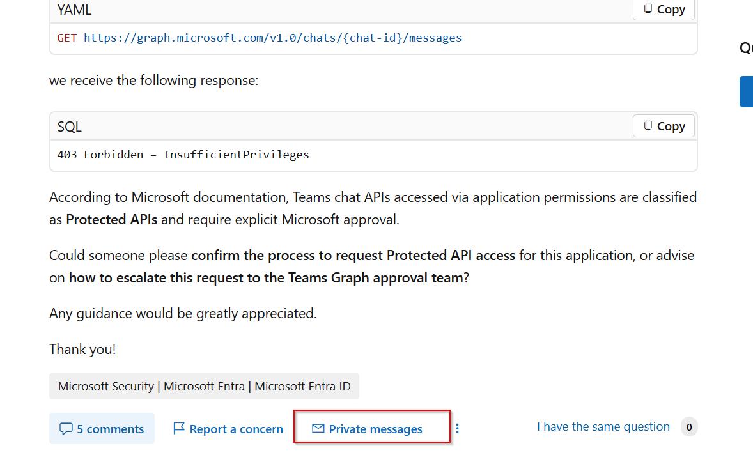Click the speech bubble comments icon
The height and width of the screenshot is (455, 753).
65,429
